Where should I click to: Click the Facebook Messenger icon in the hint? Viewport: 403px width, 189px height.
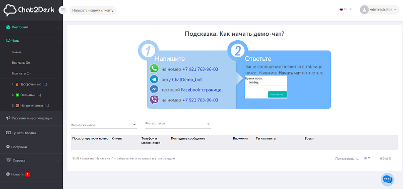point(154,89)
